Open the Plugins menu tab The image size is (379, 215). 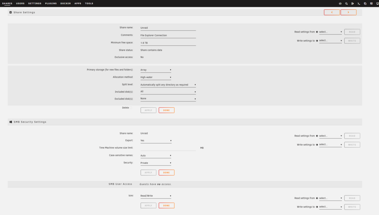tap(51, 4)
